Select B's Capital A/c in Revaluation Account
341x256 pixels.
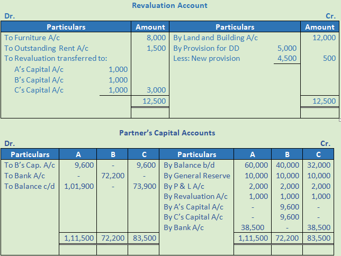[39, 80]
